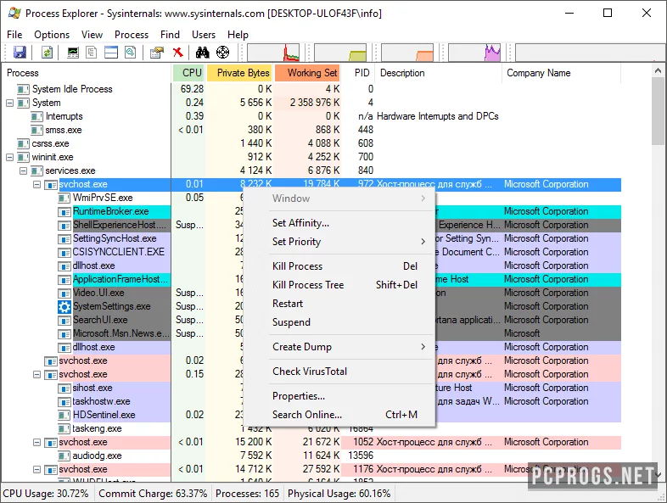
Task: Open the Options menu
Action: [x=52, y=35]
